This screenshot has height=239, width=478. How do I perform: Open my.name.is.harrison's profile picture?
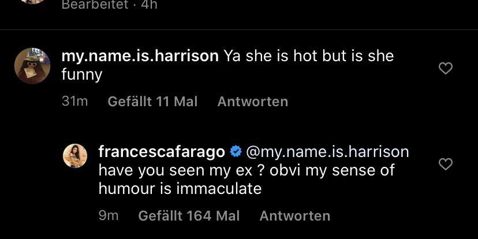[x=32, y=66]
